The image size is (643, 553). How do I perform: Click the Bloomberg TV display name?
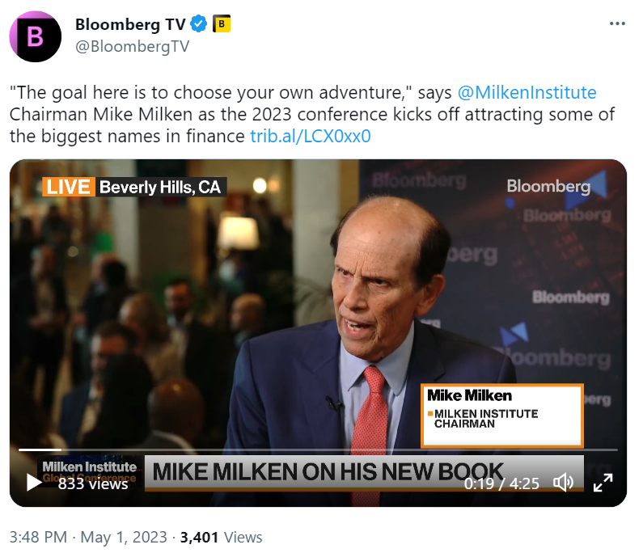(x=129, y=25)
